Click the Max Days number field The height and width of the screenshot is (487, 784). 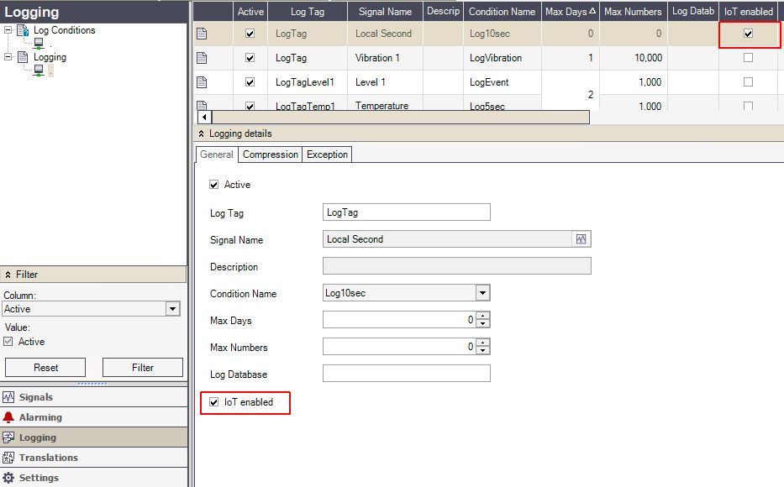(x=399, y=320)
